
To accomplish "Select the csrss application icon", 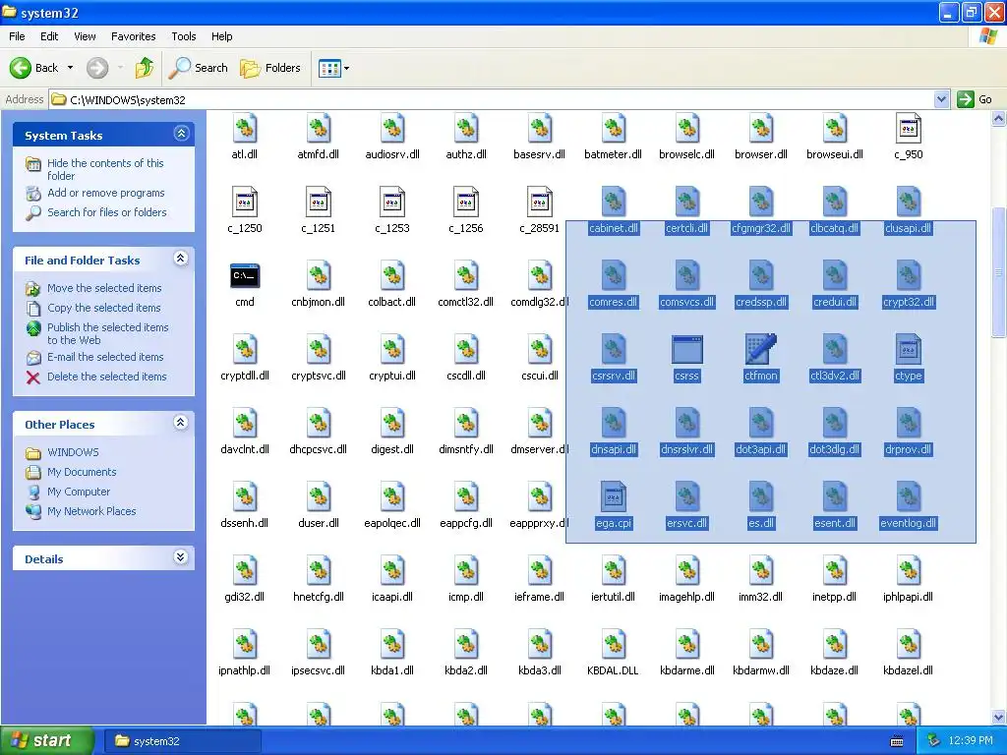I will (686, 350).
